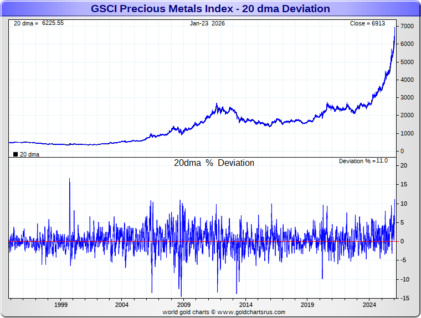Click the chart title 'GSCI Precious Metals Index - 20 dma Deviation'
The image size is (421, 318).
210,9
